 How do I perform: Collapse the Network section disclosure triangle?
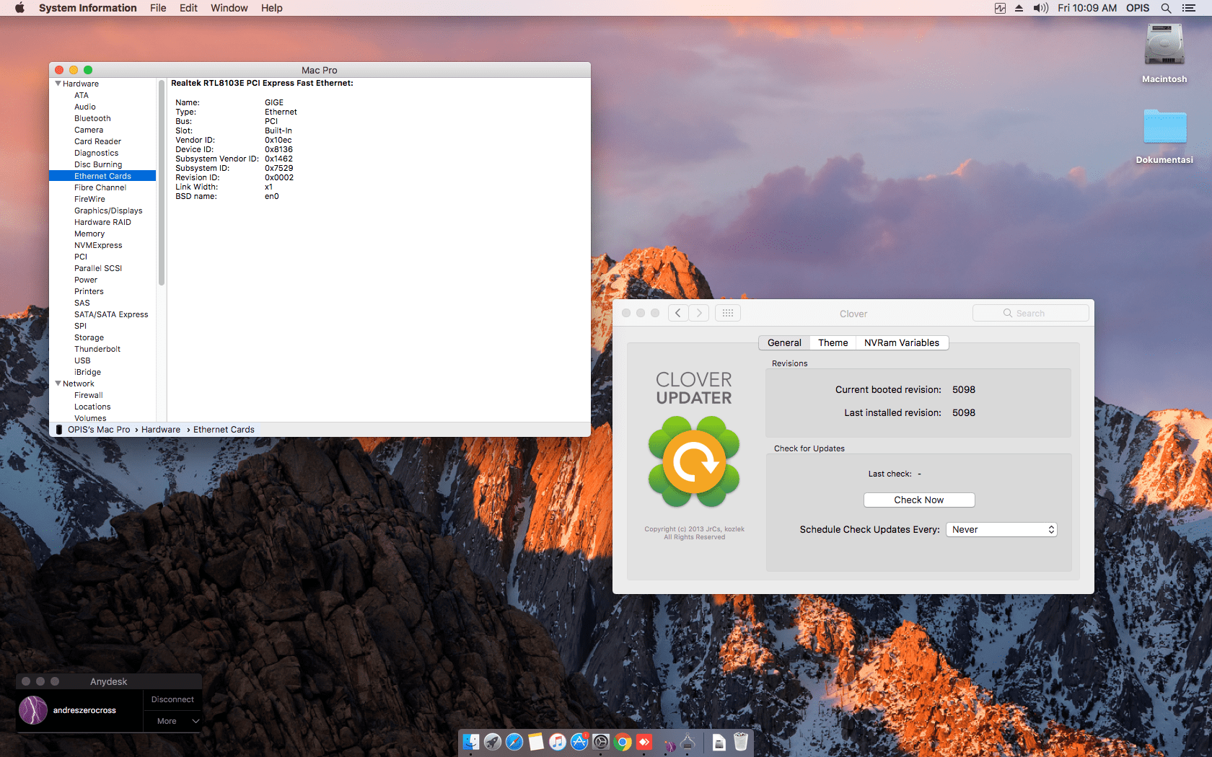click(58, 384)
